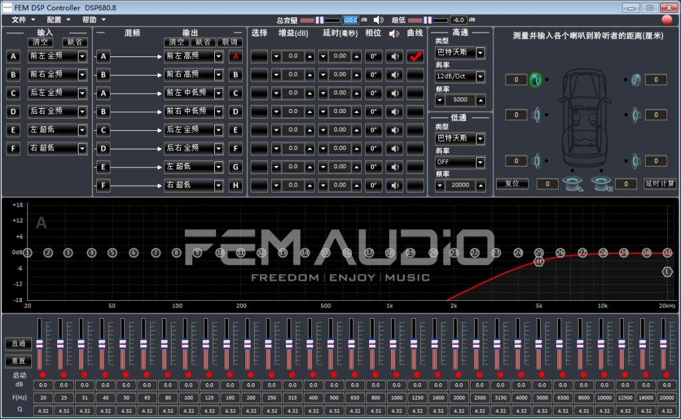Click 直通 bypass button
This screenshot has height=419, width=681.
click(18, 343)
